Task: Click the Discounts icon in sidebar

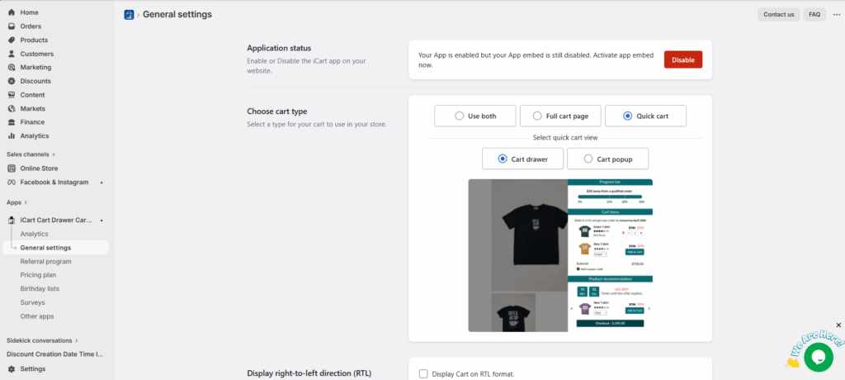Action: pos(12,81)
